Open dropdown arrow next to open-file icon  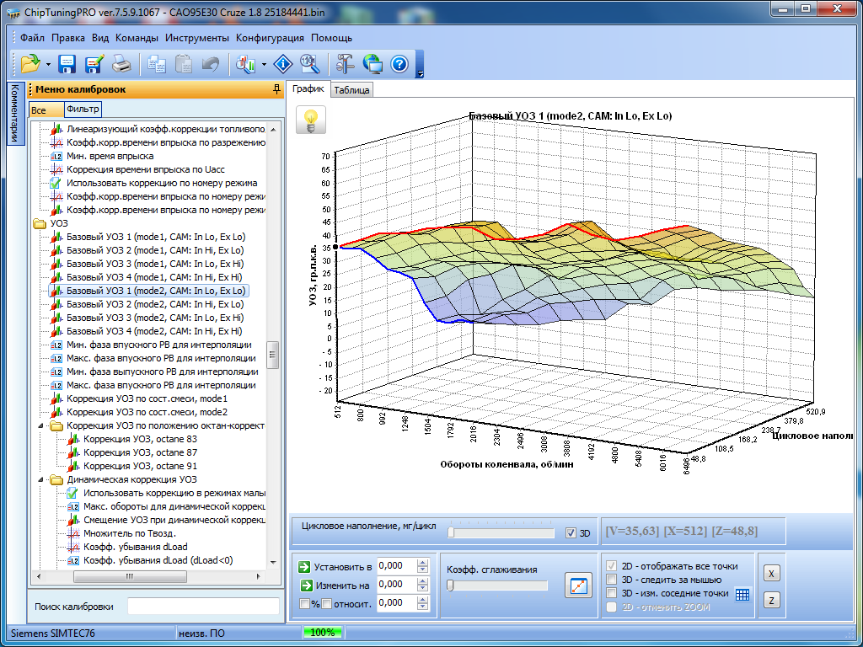(48, 64)
